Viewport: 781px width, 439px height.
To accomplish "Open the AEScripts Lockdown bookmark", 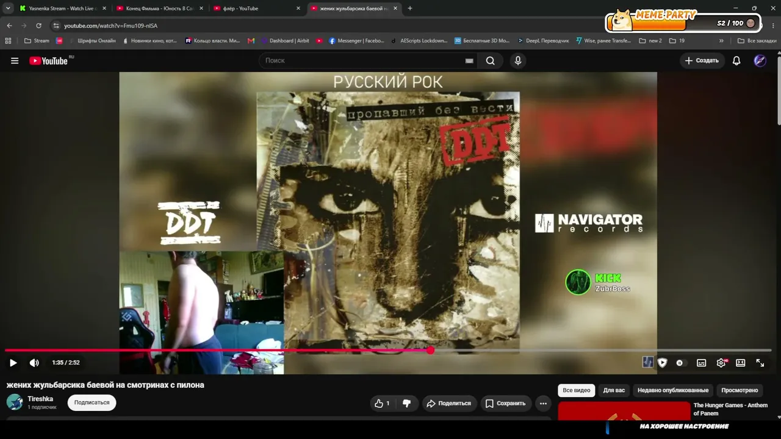I will [x=419, y=41].
